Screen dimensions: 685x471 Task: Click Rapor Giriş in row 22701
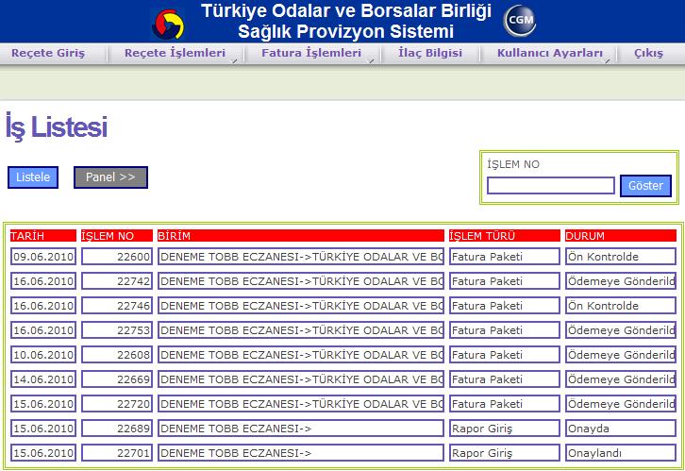[505, 453]
